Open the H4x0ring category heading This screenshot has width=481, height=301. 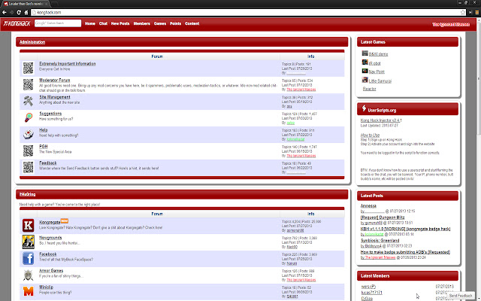27,194
